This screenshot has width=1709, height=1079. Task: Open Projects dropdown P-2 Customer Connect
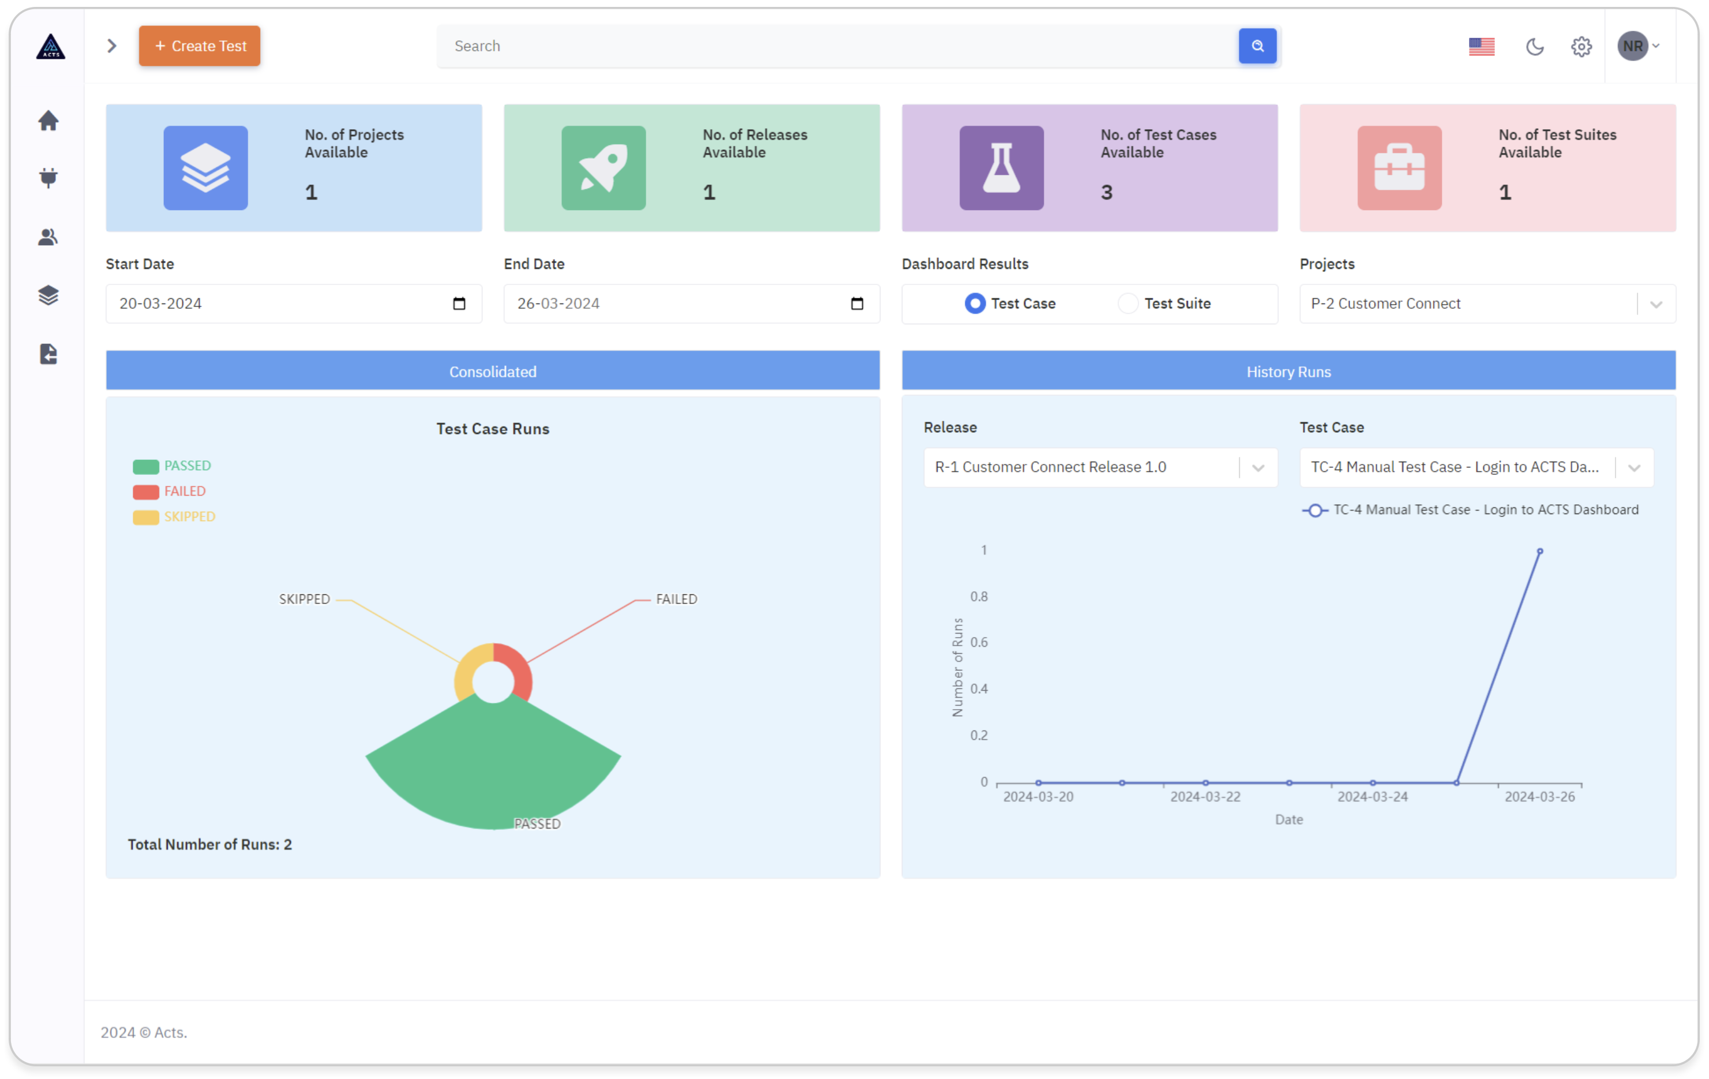pos(1487,304)
